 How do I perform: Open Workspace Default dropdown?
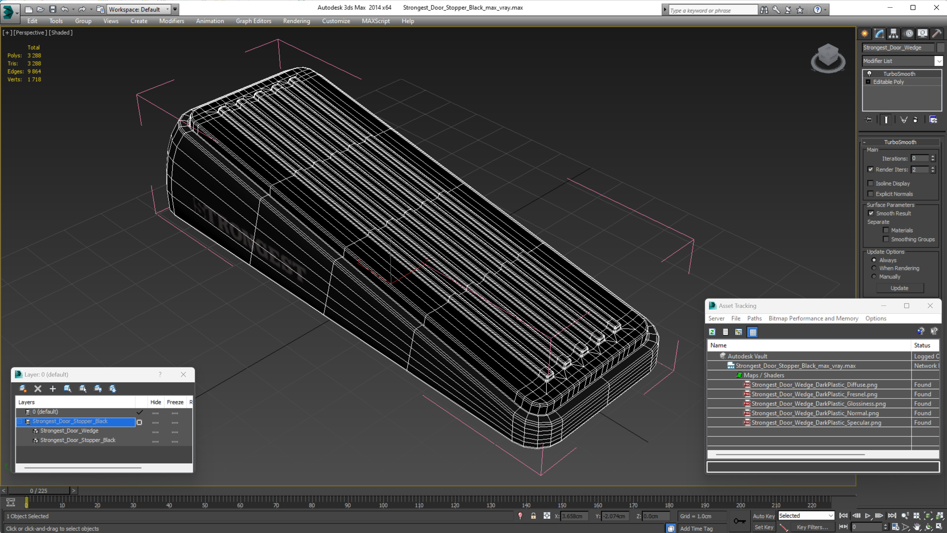139,9
